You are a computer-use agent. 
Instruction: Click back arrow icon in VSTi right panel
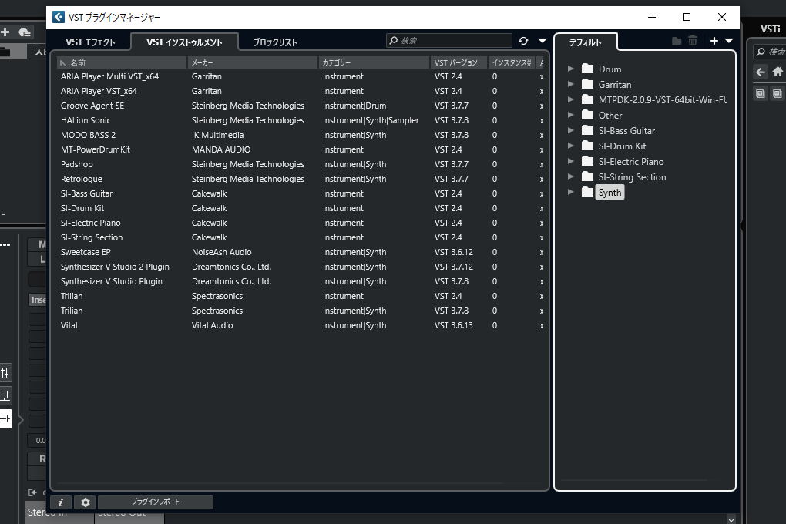click(761, 72)
